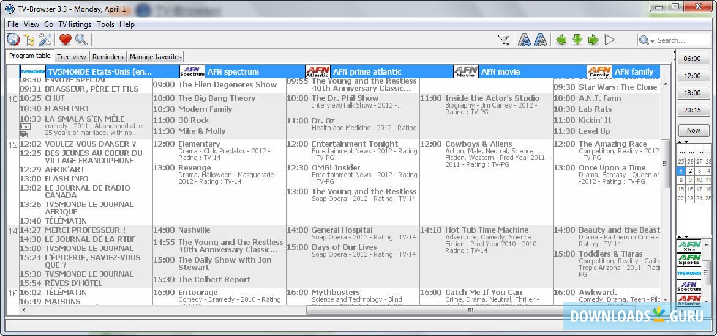
Task: Select AFN Atlantic in the channel list sidebar
Action: click(x=689, y=300)
